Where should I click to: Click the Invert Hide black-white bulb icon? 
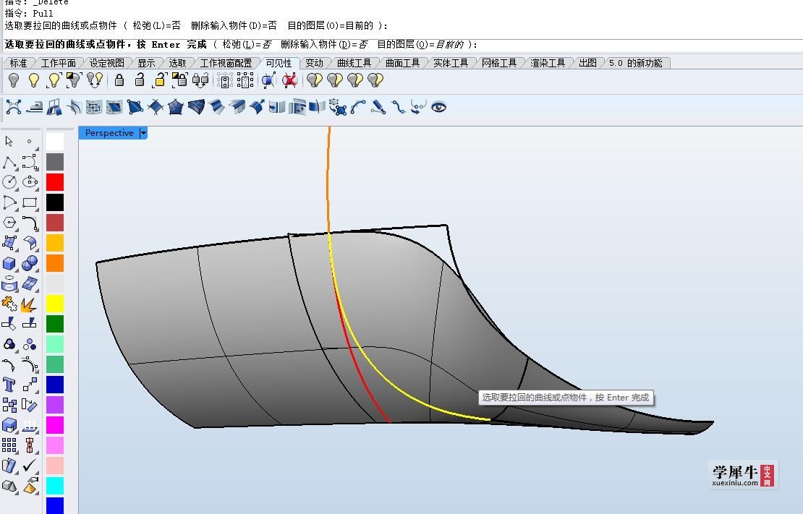coord(75,80)
